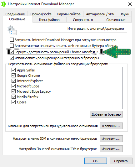
Task: Confirm settings with the OK button
Action: 96,161
